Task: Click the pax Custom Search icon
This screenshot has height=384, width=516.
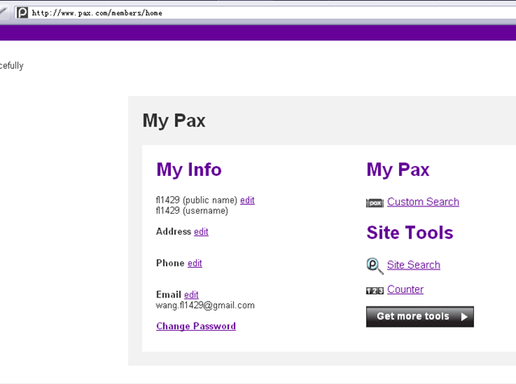Action: [x=375, y=202]
